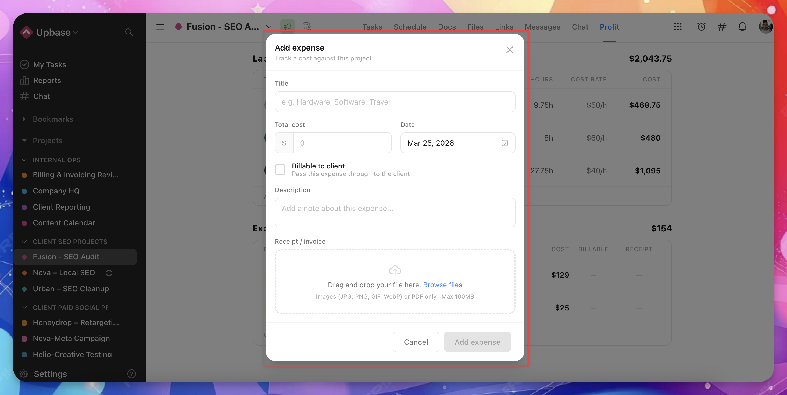The image size is (787, 395).
Task: Click the megaphone announcement icon
Action: coord(287,27)
